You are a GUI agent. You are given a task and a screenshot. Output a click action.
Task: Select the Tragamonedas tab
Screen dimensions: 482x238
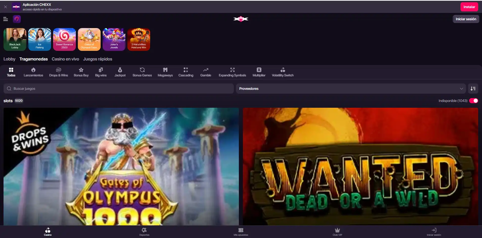[34, 59]
